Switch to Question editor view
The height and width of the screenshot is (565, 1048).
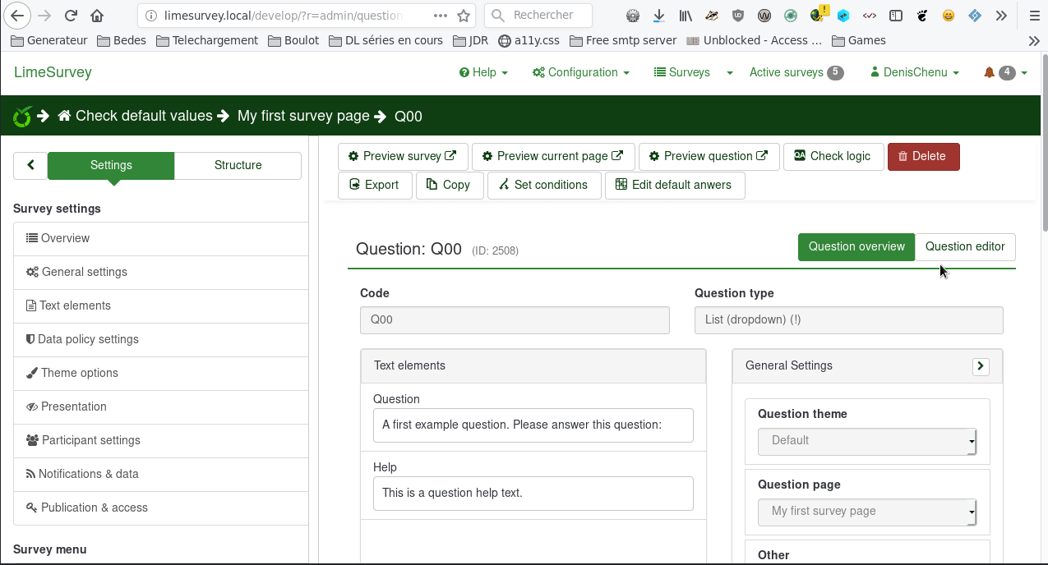coord(965,246)
